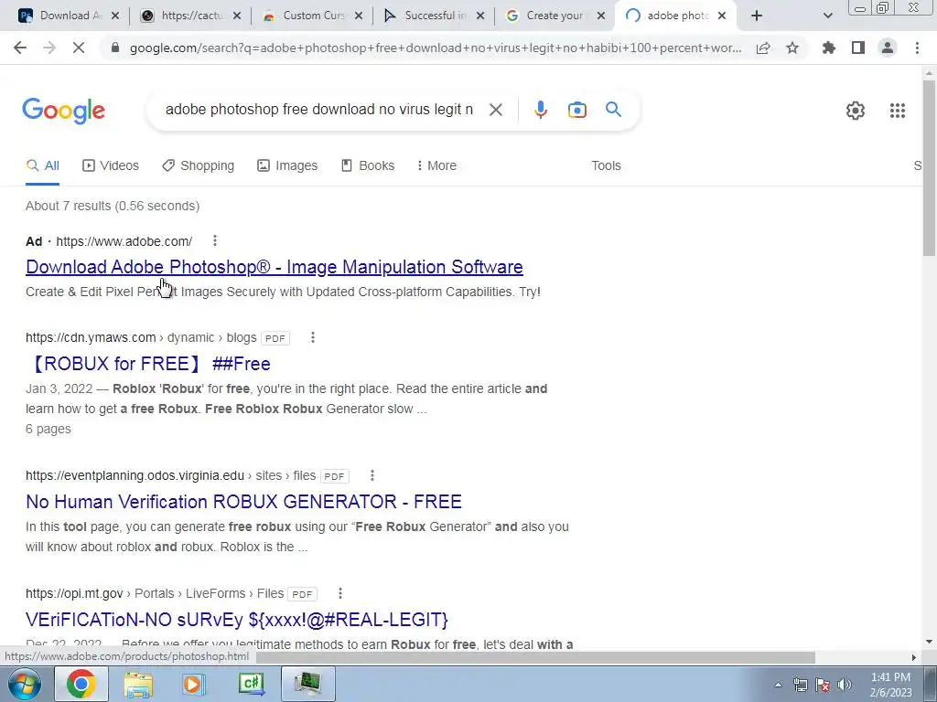Open the system monitor taskbar icon
Viewport: 937px width, 702px height.
pyautogui.click(x=307, y=684)
